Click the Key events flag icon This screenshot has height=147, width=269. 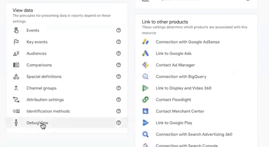click(x=16, y=42)
